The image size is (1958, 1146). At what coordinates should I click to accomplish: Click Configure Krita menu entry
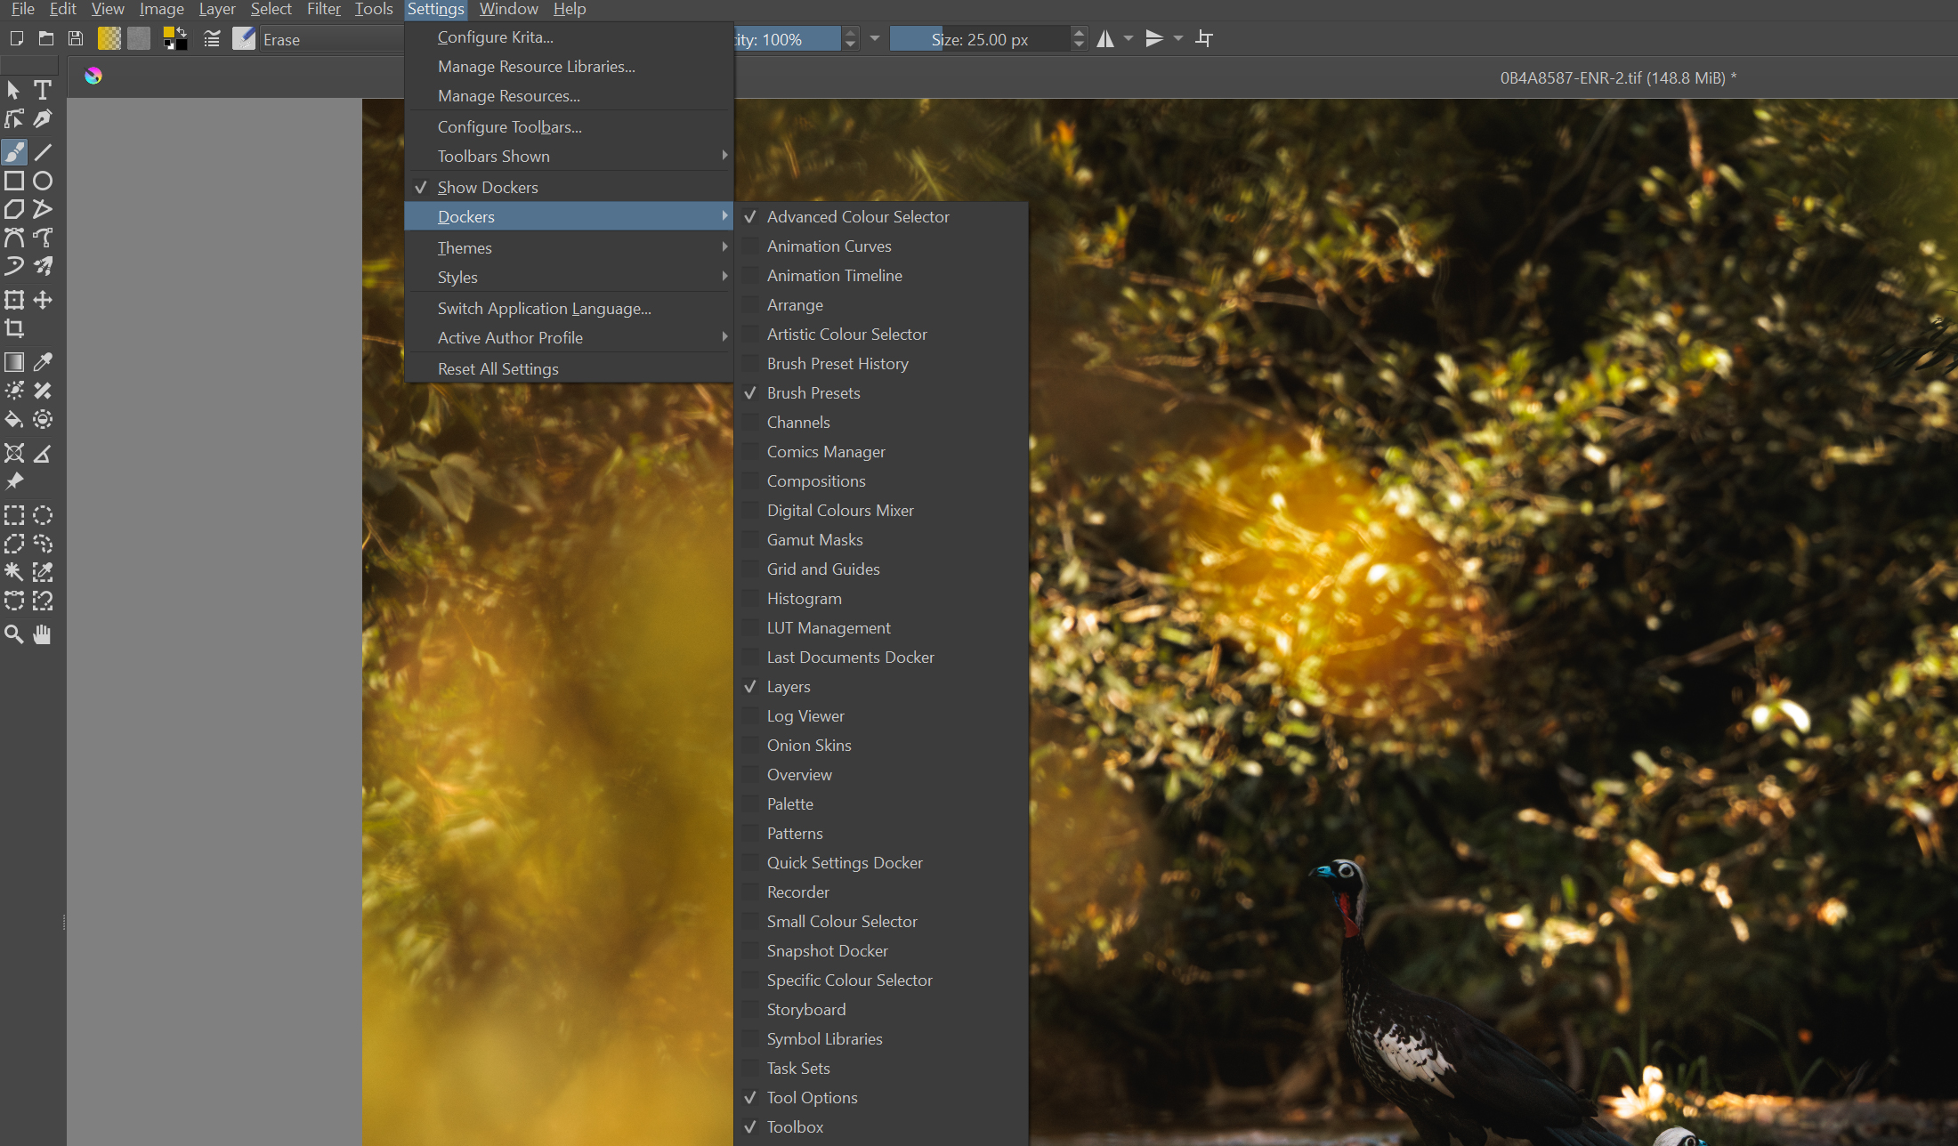tap(495, 36)
